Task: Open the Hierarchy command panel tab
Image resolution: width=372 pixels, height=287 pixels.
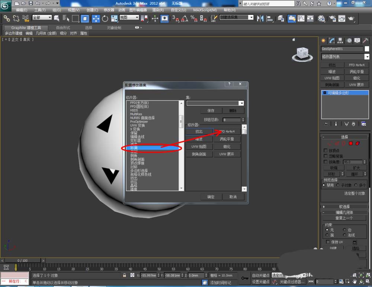Action: click(340, 40)
